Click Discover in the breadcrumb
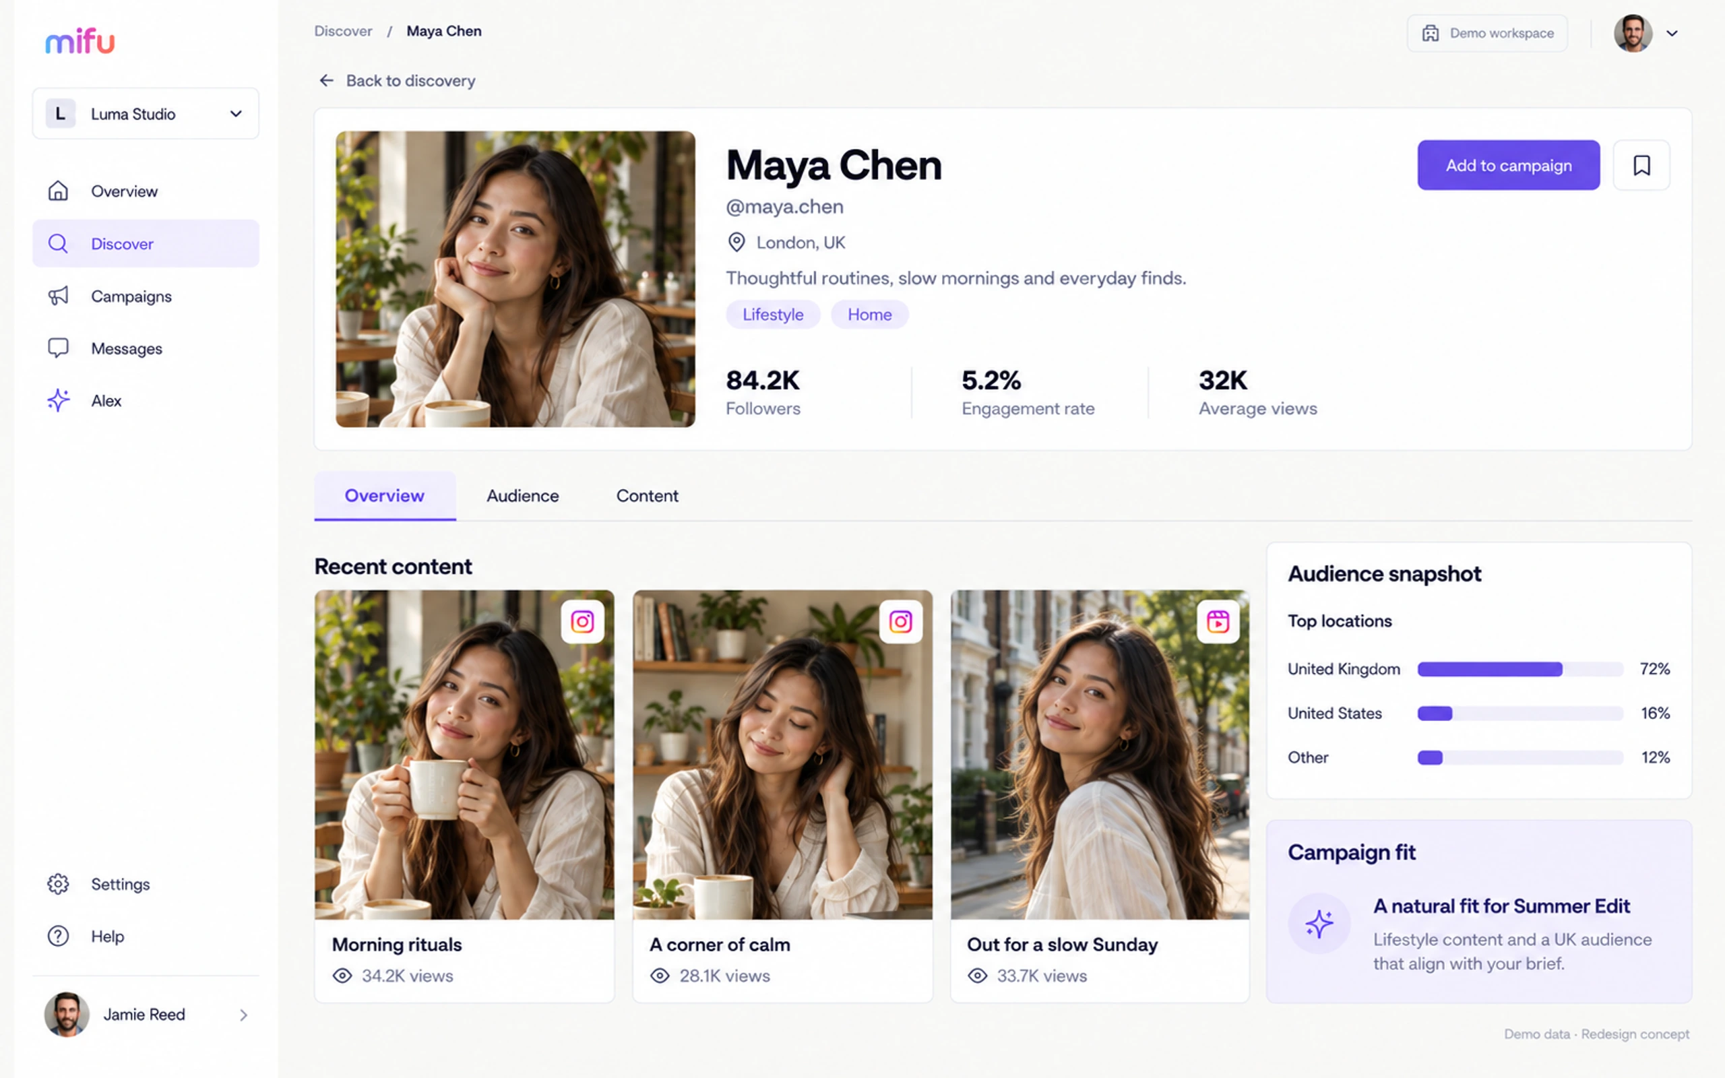Screen dimensions: 1725x1078 pyautogui.click(x=344, y=32)
